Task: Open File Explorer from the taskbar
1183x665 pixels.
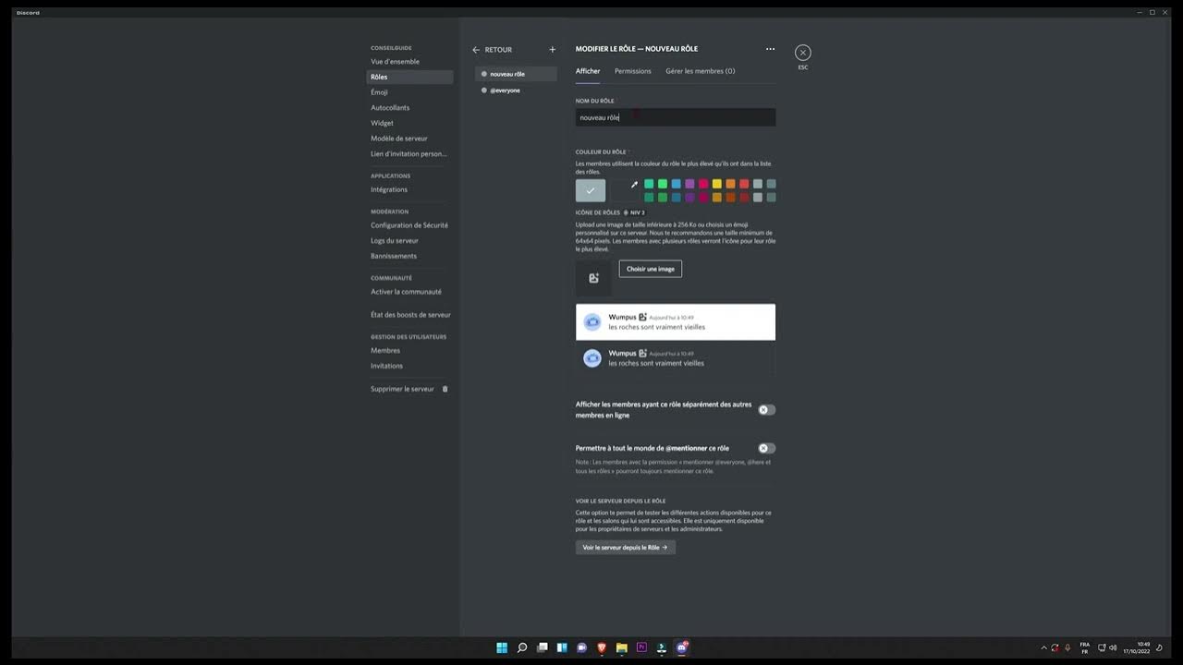Action: click(622, 647)
